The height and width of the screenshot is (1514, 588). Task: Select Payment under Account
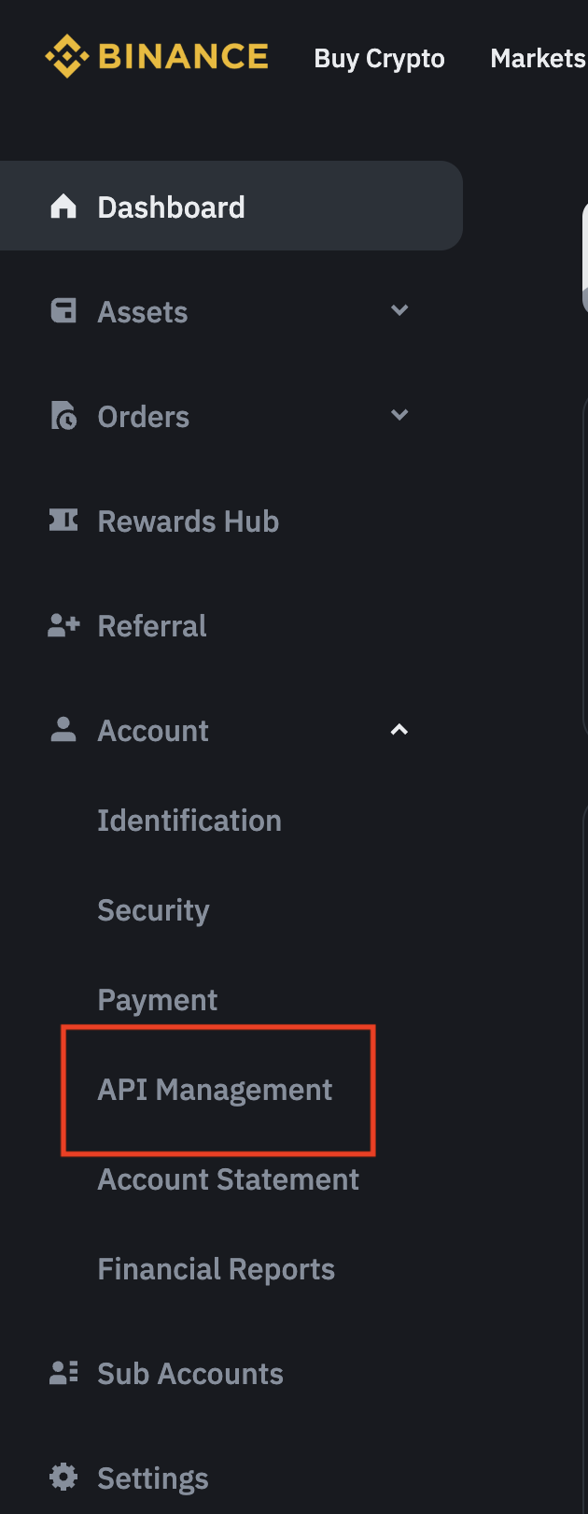click(x=158, y=1000)
